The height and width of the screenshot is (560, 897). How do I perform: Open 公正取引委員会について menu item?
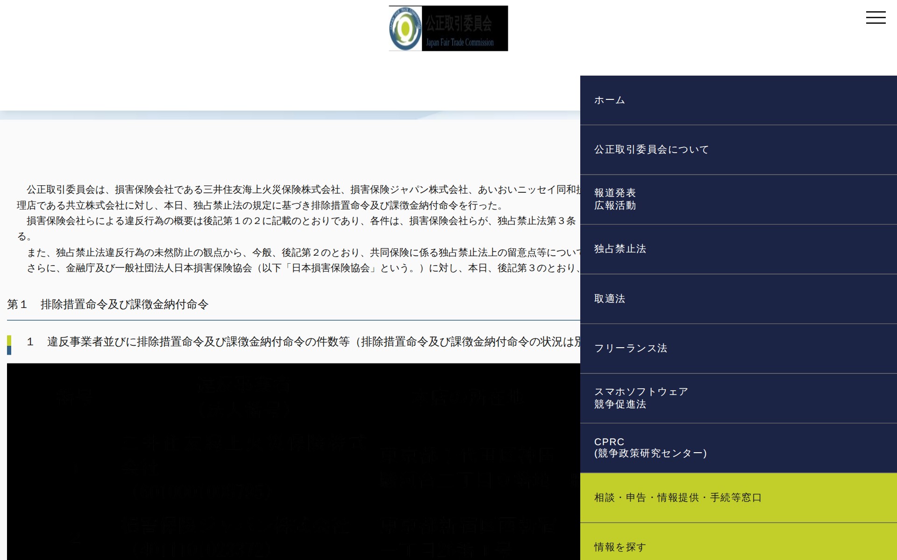tap(651, 150)
